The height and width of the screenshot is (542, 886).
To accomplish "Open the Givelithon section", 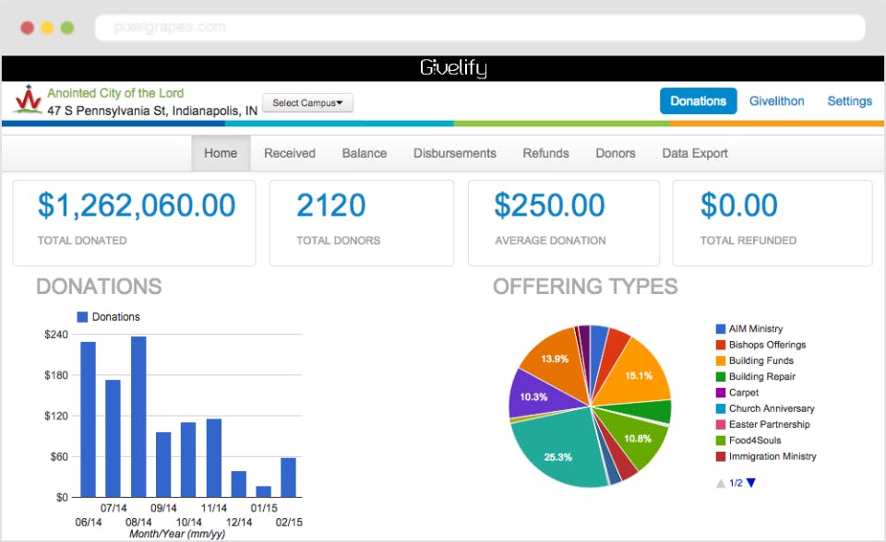I will [x=776, y=100].
